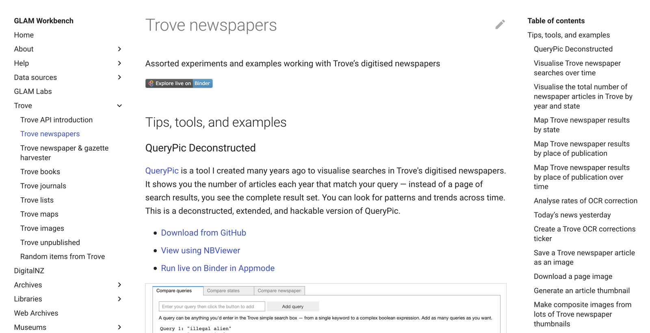Expand the Help navigation section
Image resolution: width=650 pixels, height=333 pixels.
119,63
